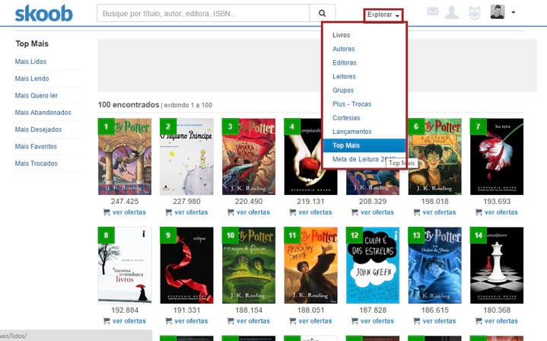Open rank 10 Harry Potter green cover

click(249, 265)
